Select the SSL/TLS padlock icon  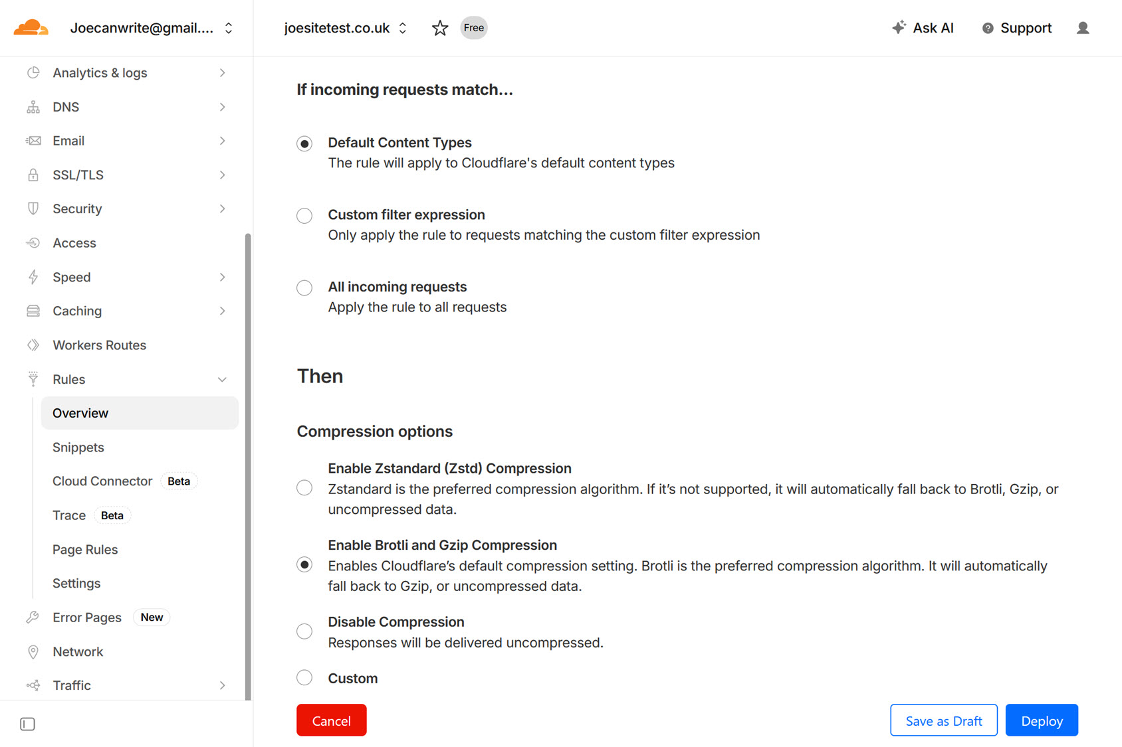[x=33, y=175]
